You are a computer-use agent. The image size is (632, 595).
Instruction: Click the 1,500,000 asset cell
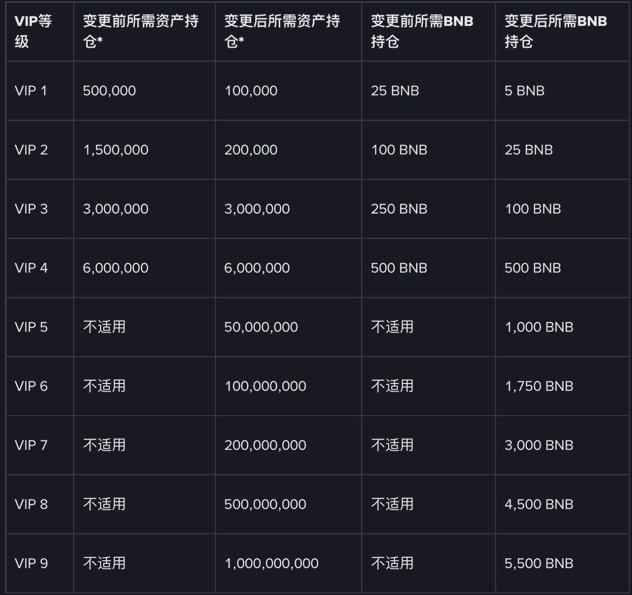[x=116, y=150]
